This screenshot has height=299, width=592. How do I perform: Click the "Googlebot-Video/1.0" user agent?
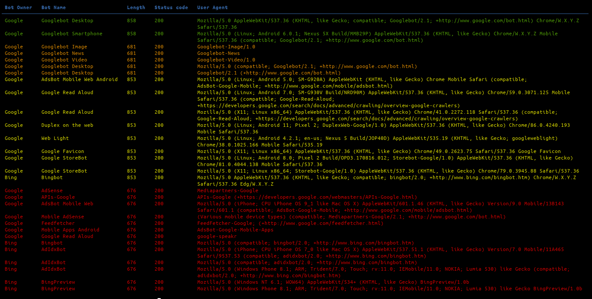(226, 60)
